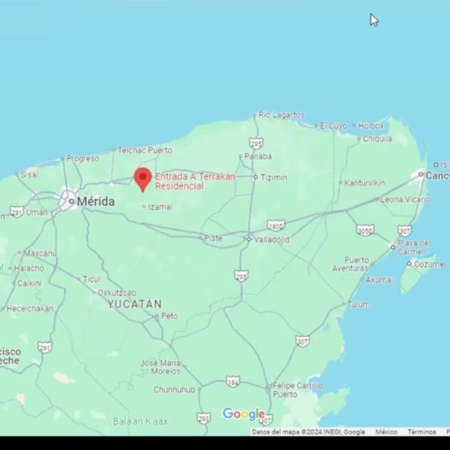Click the Mérida city marker circle
Image resolution: width=450 pixels, height=450 pixels.
(71, 201)
